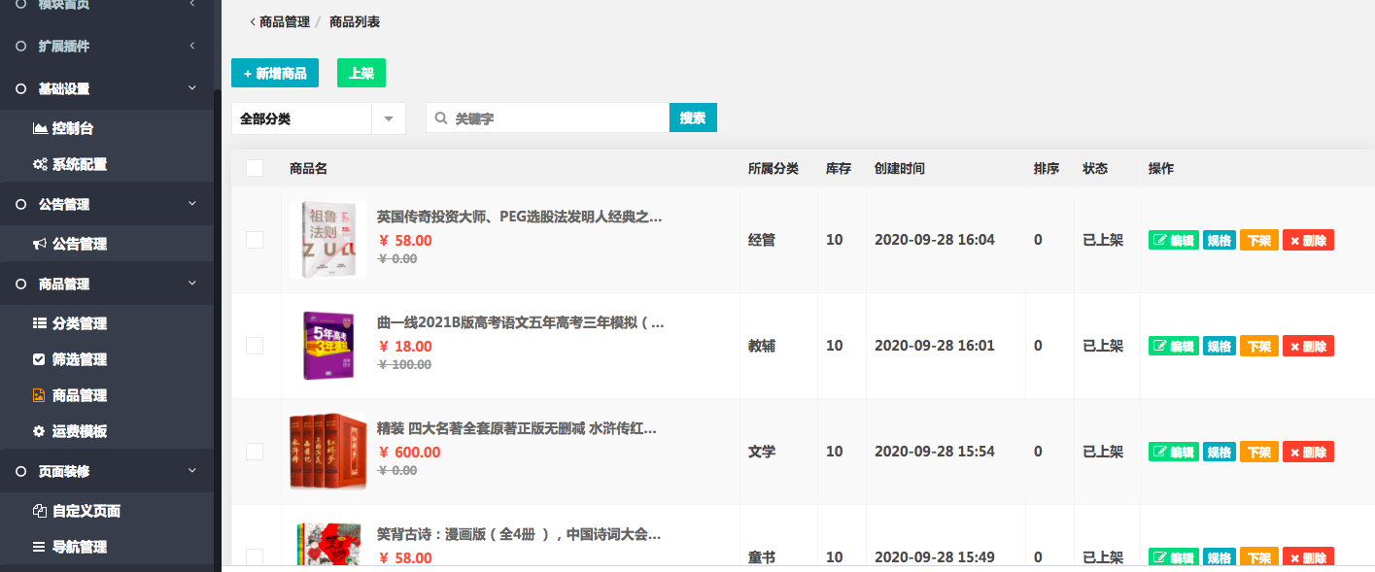
Task: Delete the 教辅 product row
Action: [x=1308, y=346]
